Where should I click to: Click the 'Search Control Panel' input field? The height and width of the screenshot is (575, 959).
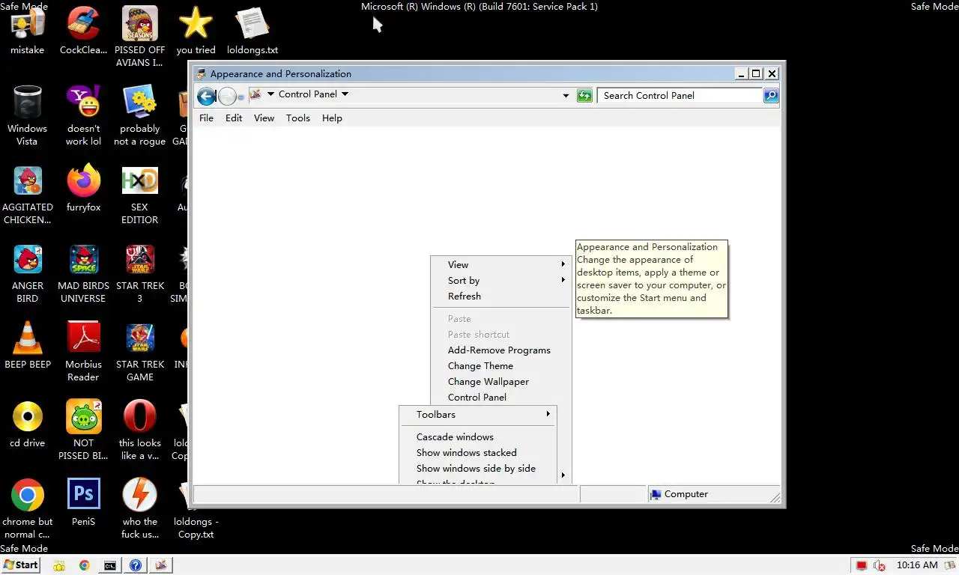[x=680, y=96]
